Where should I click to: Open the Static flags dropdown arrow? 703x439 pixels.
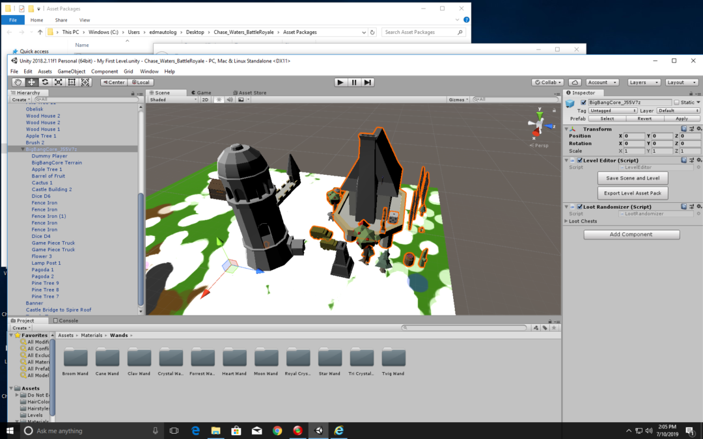(698, 103)
